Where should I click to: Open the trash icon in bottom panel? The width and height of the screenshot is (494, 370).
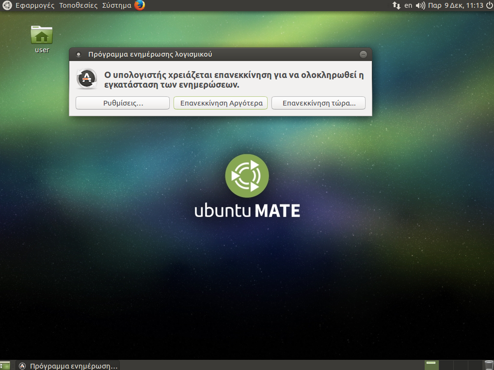[x=489, y=365]
